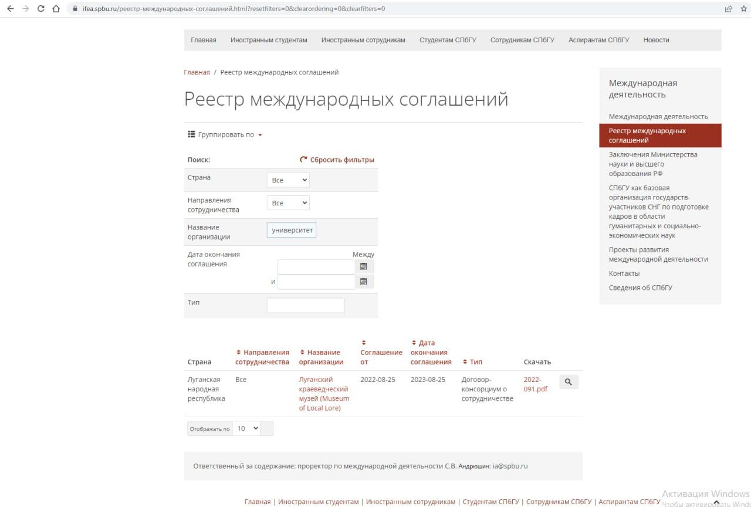Screen dimensions: 751x507
Task: Open Заключения Министерства науки sidebar link
Action: pyautogui.click(x=653, y=164)
